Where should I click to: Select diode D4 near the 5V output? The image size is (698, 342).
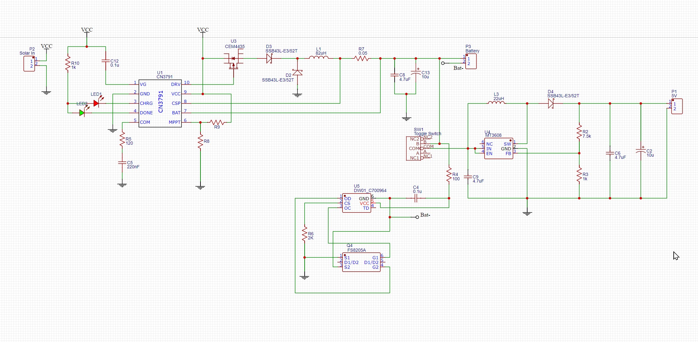coord(551,103)
